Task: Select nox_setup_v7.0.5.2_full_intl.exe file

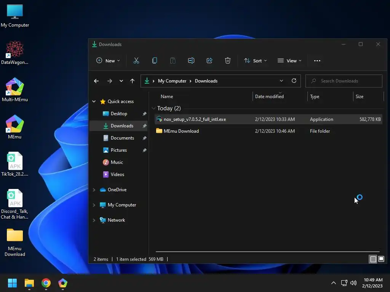Action: coord(269,119)
